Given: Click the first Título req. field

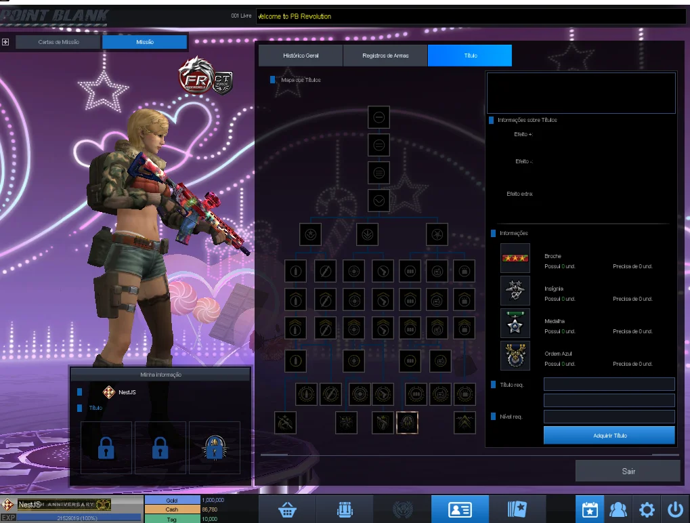Looking at the screenshot, I should [x=609, y=384].
